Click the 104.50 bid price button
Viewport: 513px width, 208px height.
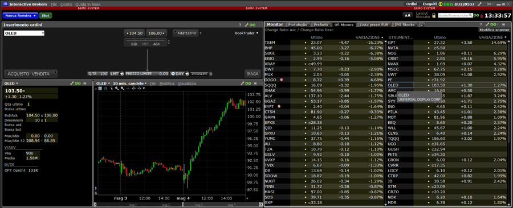[x=135, y=34]
